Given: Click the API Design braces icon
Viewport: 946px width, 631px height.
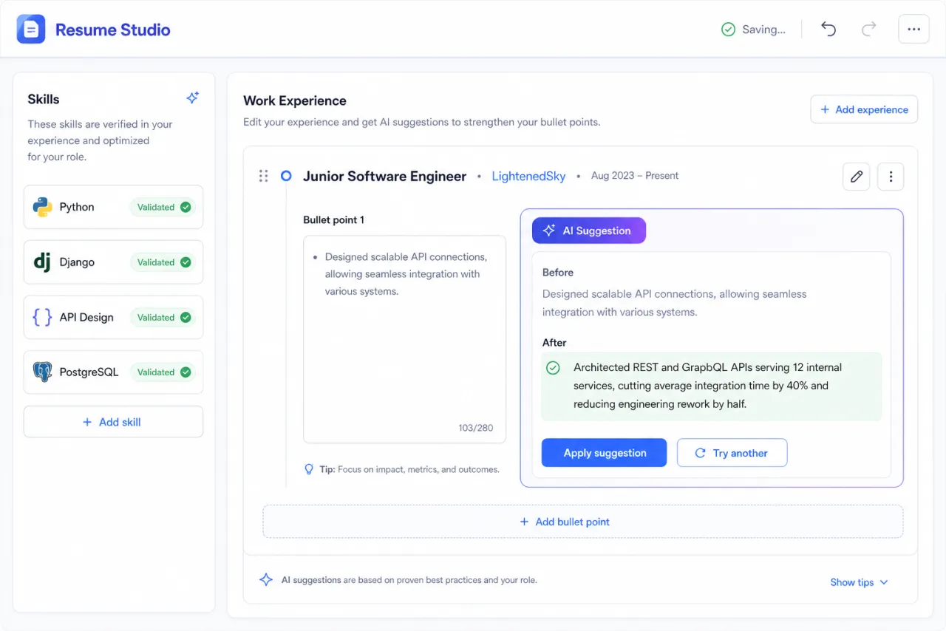Looking at the screenshot, I should pyautogui.click(x=42, y=317).
